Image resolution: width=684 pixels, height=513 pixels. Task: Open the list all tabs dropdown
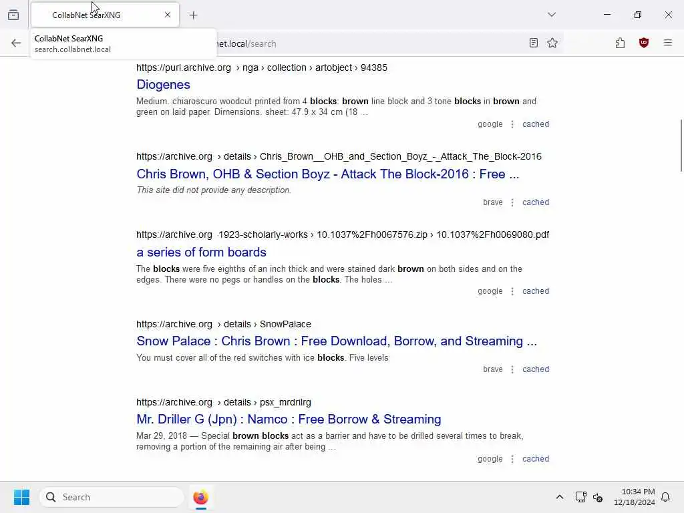[552, 15]
